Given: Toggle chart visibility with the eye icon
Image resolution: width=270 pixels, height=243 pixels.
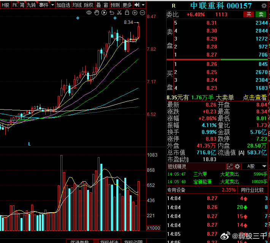Looking at the screenshot, I should tap(89, 13).
